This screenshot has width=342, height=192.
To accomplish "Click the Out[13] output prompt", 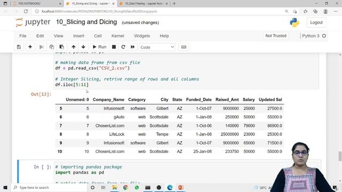I will pyautogui.click(x=41, y=94).
